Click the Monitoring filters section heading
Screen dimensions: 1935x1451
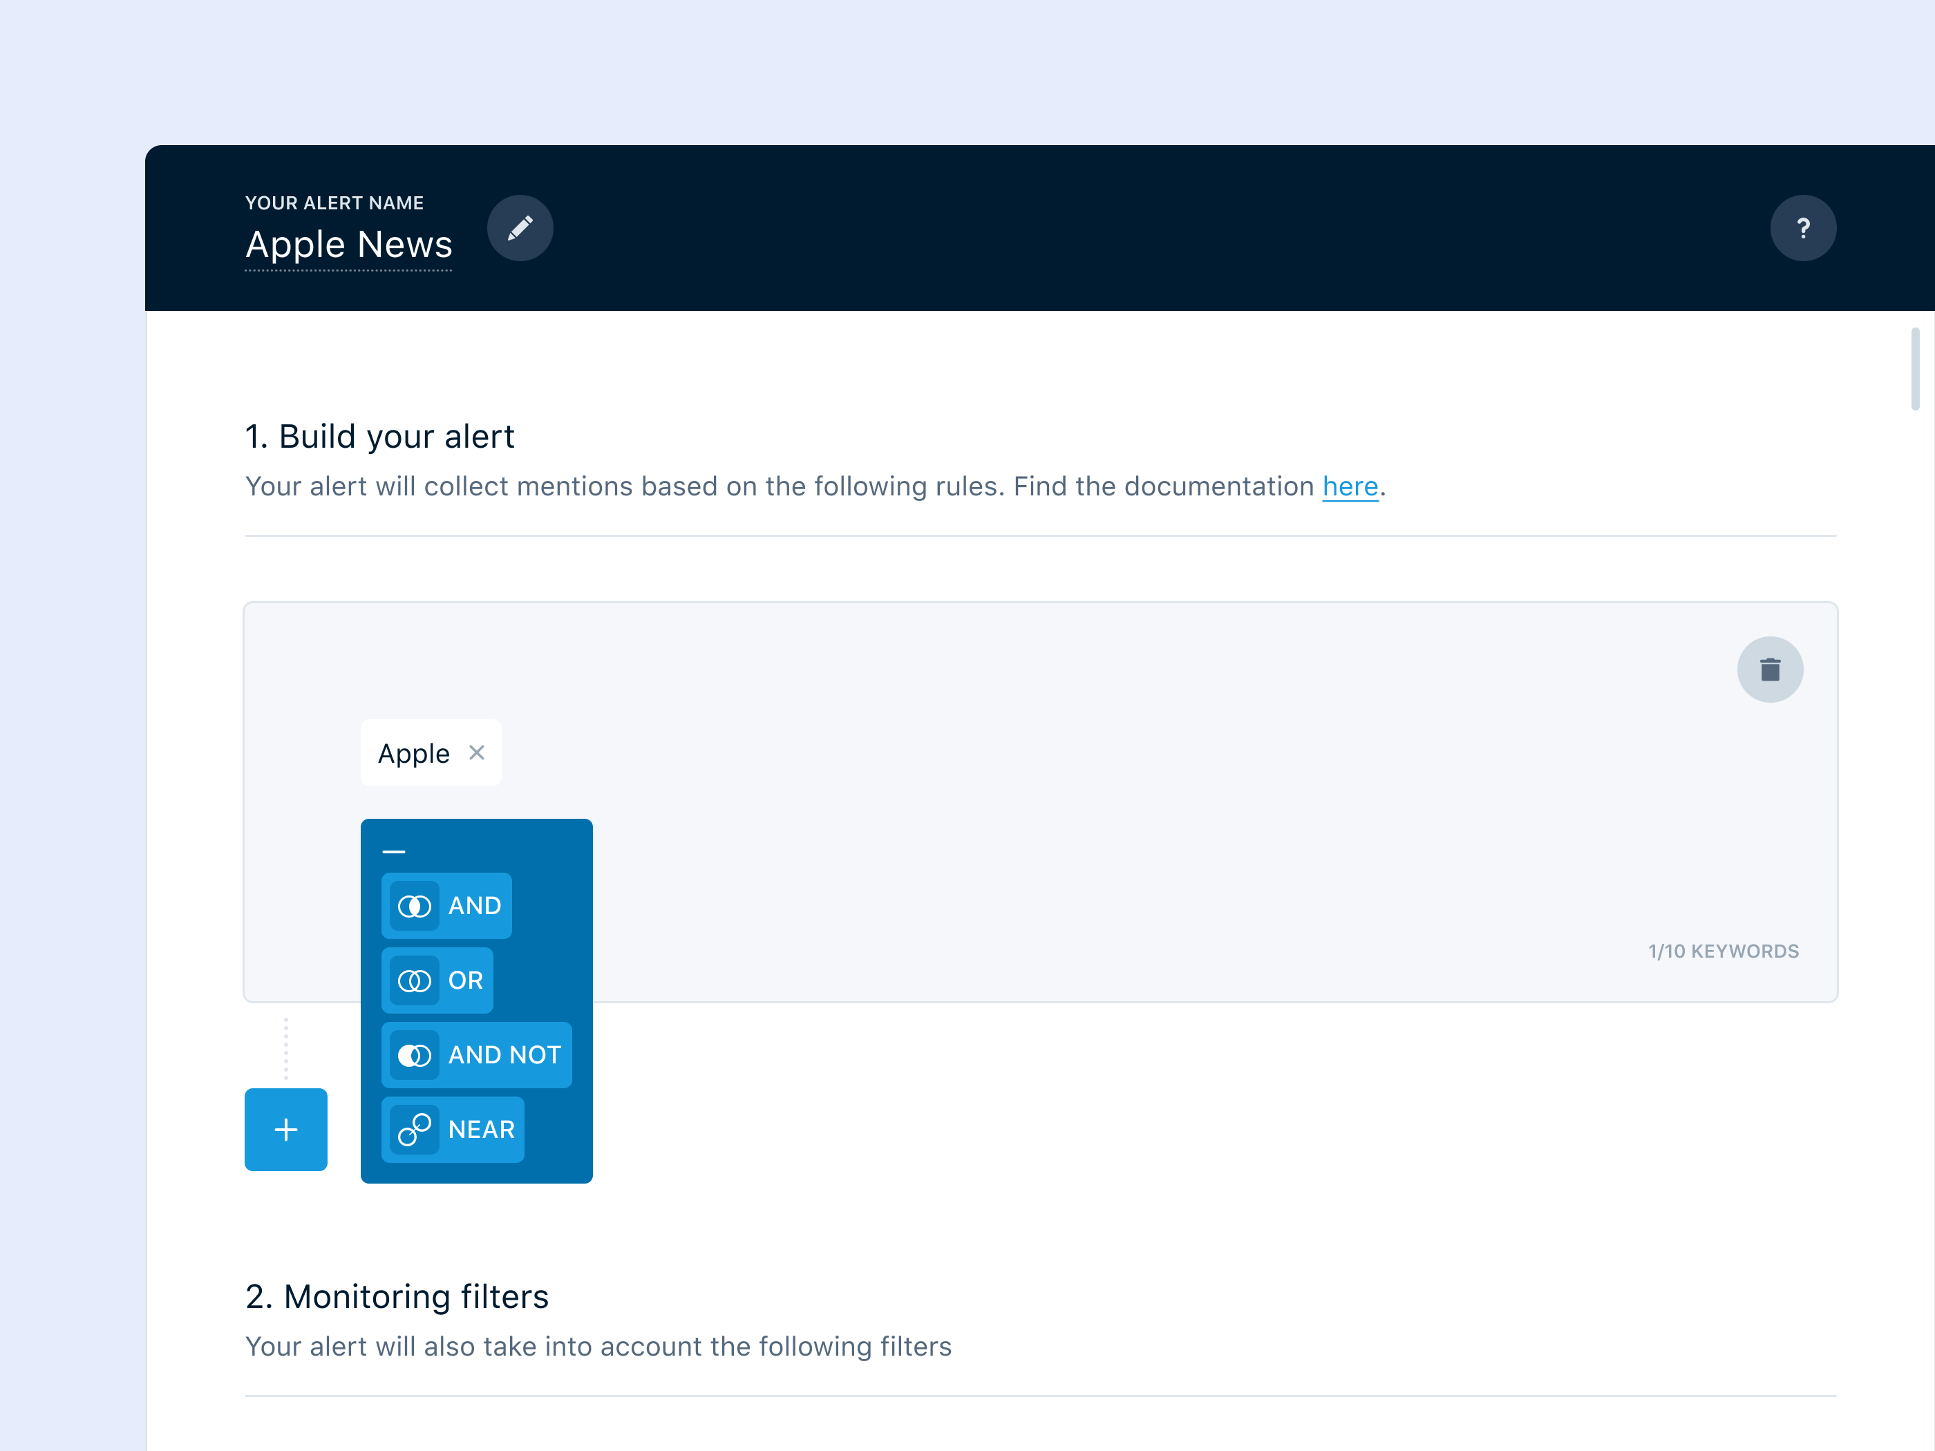[396, 1296]
